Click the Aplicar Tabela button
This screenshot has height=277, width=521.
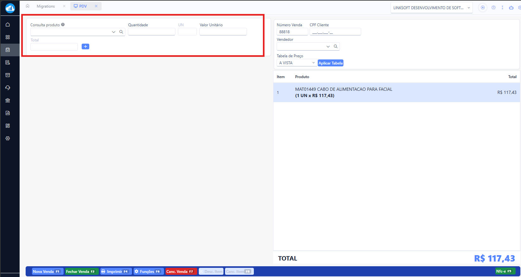coord(330,63)
